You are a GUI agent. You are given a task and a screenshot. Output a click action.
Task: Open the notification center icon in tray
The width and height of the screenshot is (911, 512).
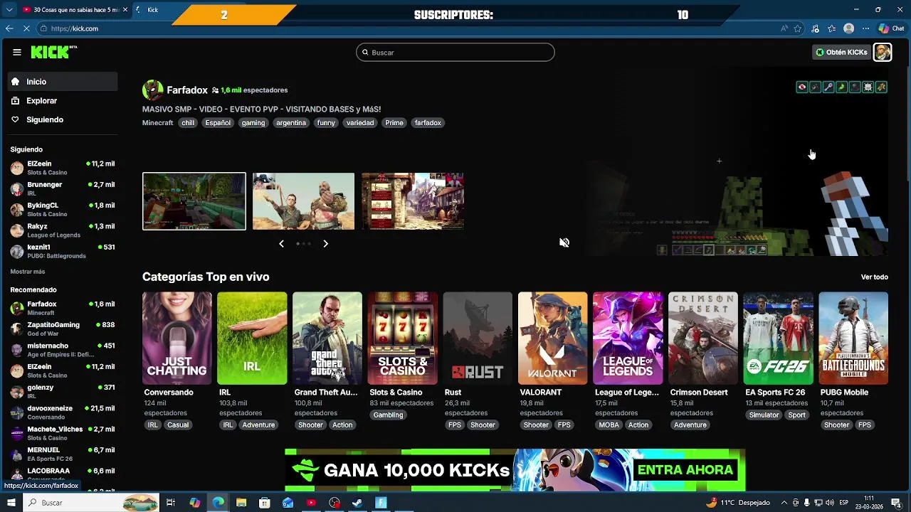(896, 503)
